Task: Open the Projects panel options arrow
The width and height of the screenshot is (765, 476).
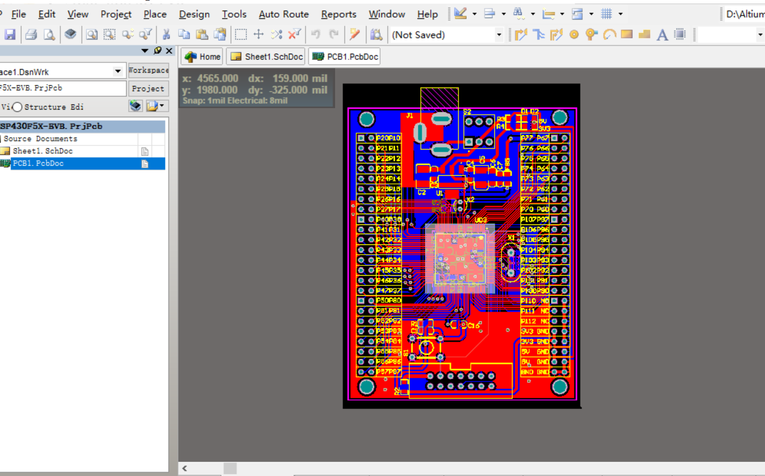Action: (145, 50)
